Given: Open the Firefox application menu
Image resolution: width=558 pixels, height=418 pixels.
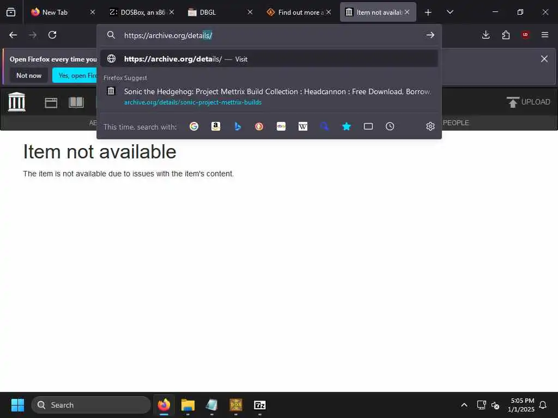Looking at the screenshot, I should tap(545, 35).
